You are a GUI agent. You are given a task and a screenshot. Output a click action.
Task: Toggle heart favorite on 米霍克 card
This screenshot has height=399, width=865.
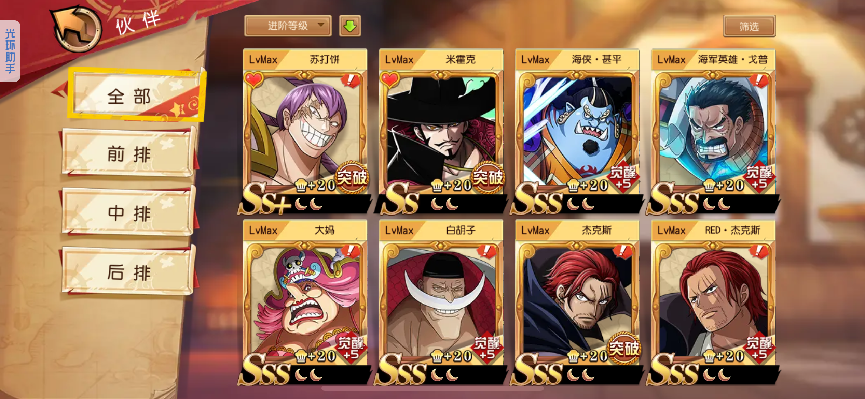pos(389,80)
